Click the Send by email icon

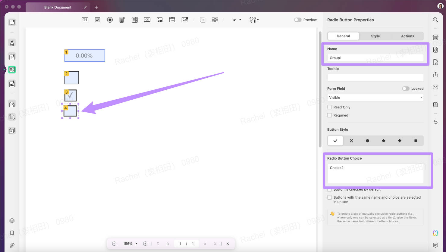pyautogui.click(x=435, y=87)
